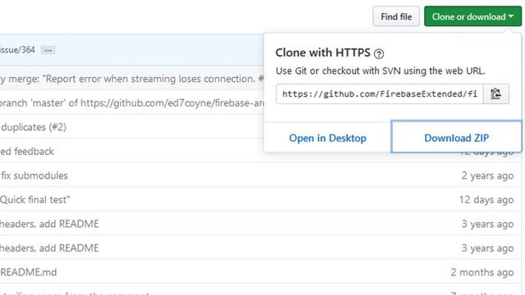Expand the commit message ellipsis button
Image resolution: width=525 pixels, height=295 pixels.
pyautogui.click(x=48, y=50)
